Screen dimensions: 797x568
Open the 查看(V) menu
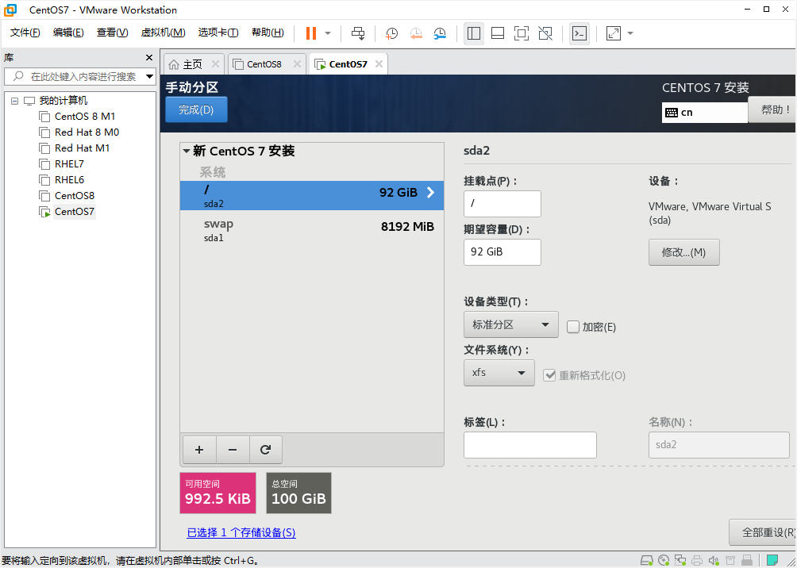coord(113,33)
